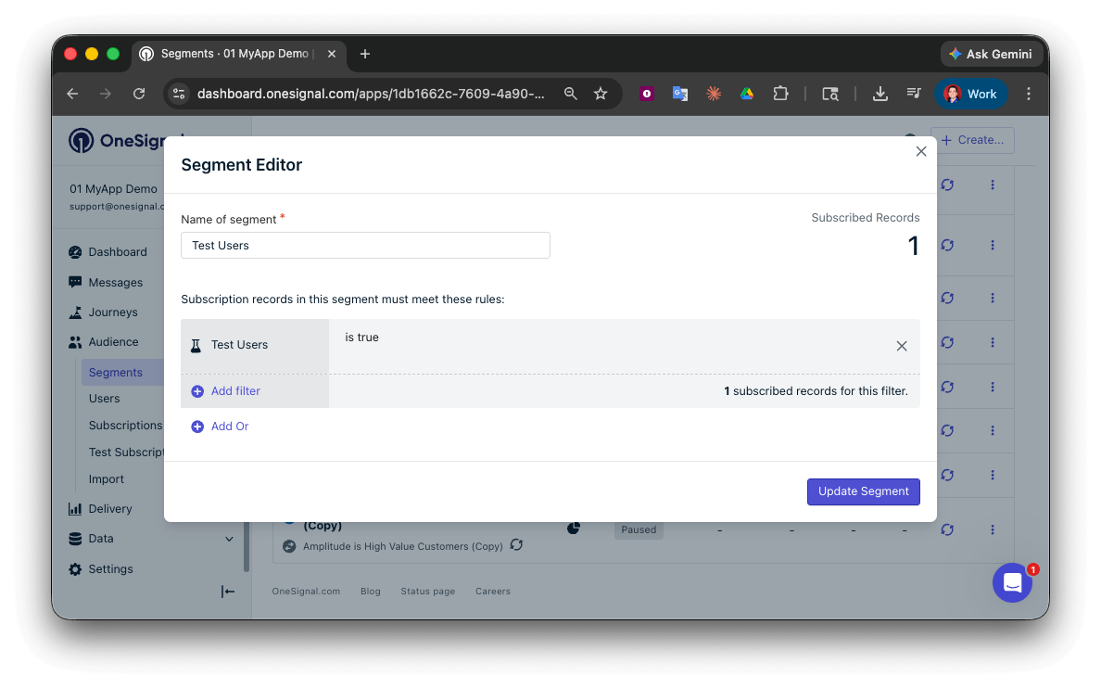Open the Careers footer link

[492, 592]
